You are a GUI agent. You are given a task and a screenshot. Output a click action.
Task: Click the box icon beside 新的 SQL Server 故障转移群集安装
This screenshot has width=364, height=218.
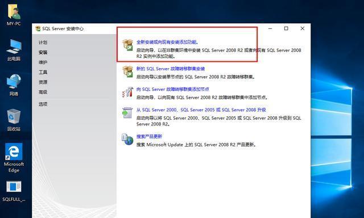click(x=127, y=72)
